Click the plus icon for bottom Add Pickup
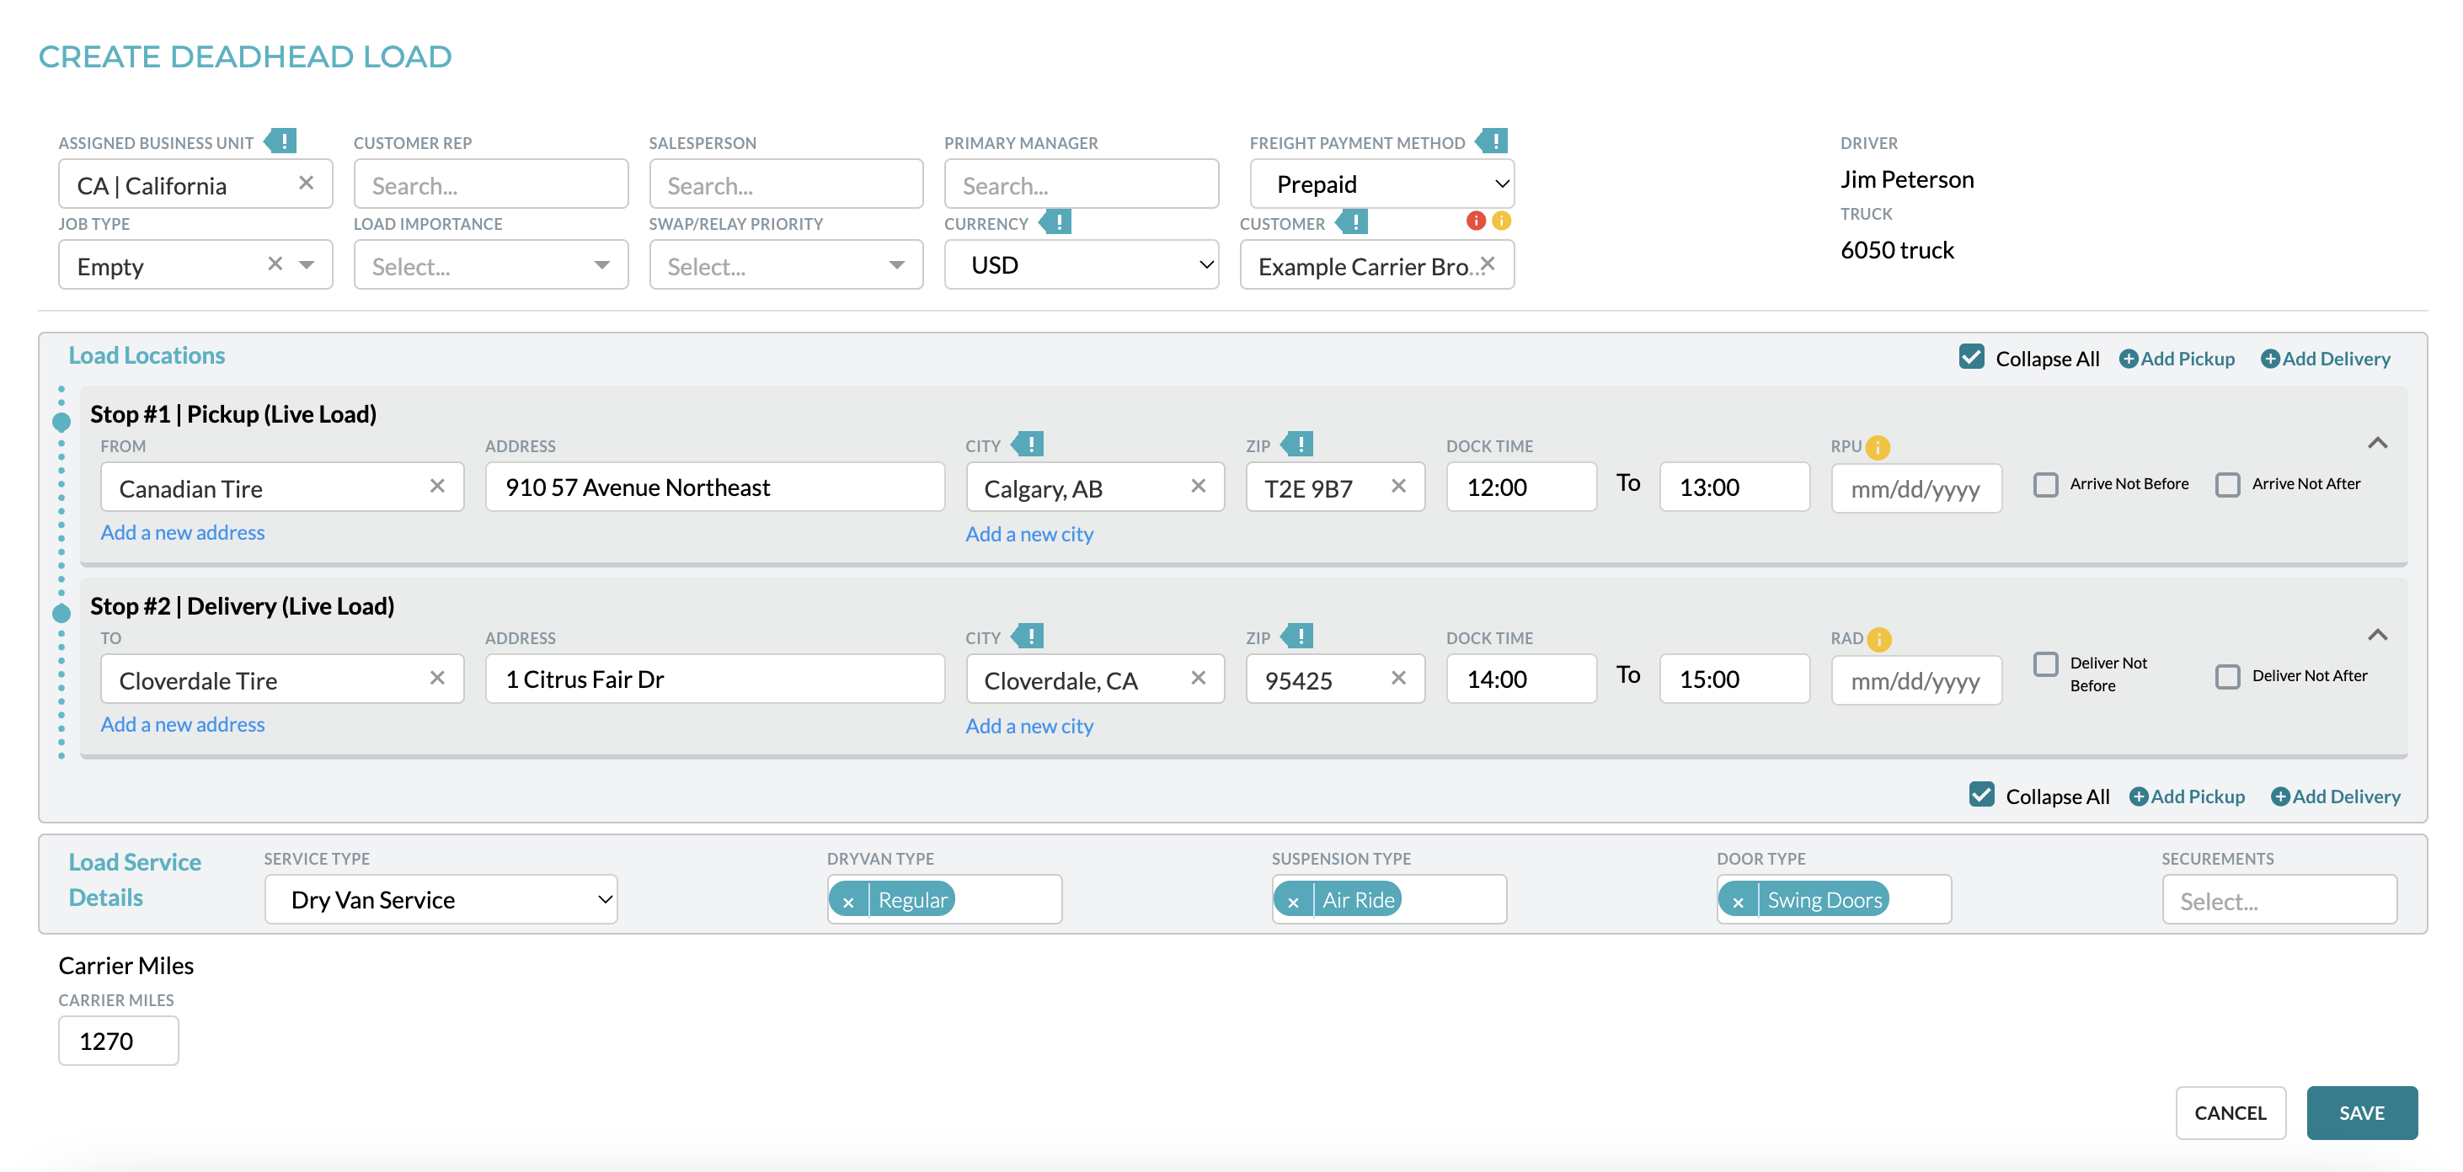2463x1172 pixels. pyautogui.click(x=2139, y=796)
